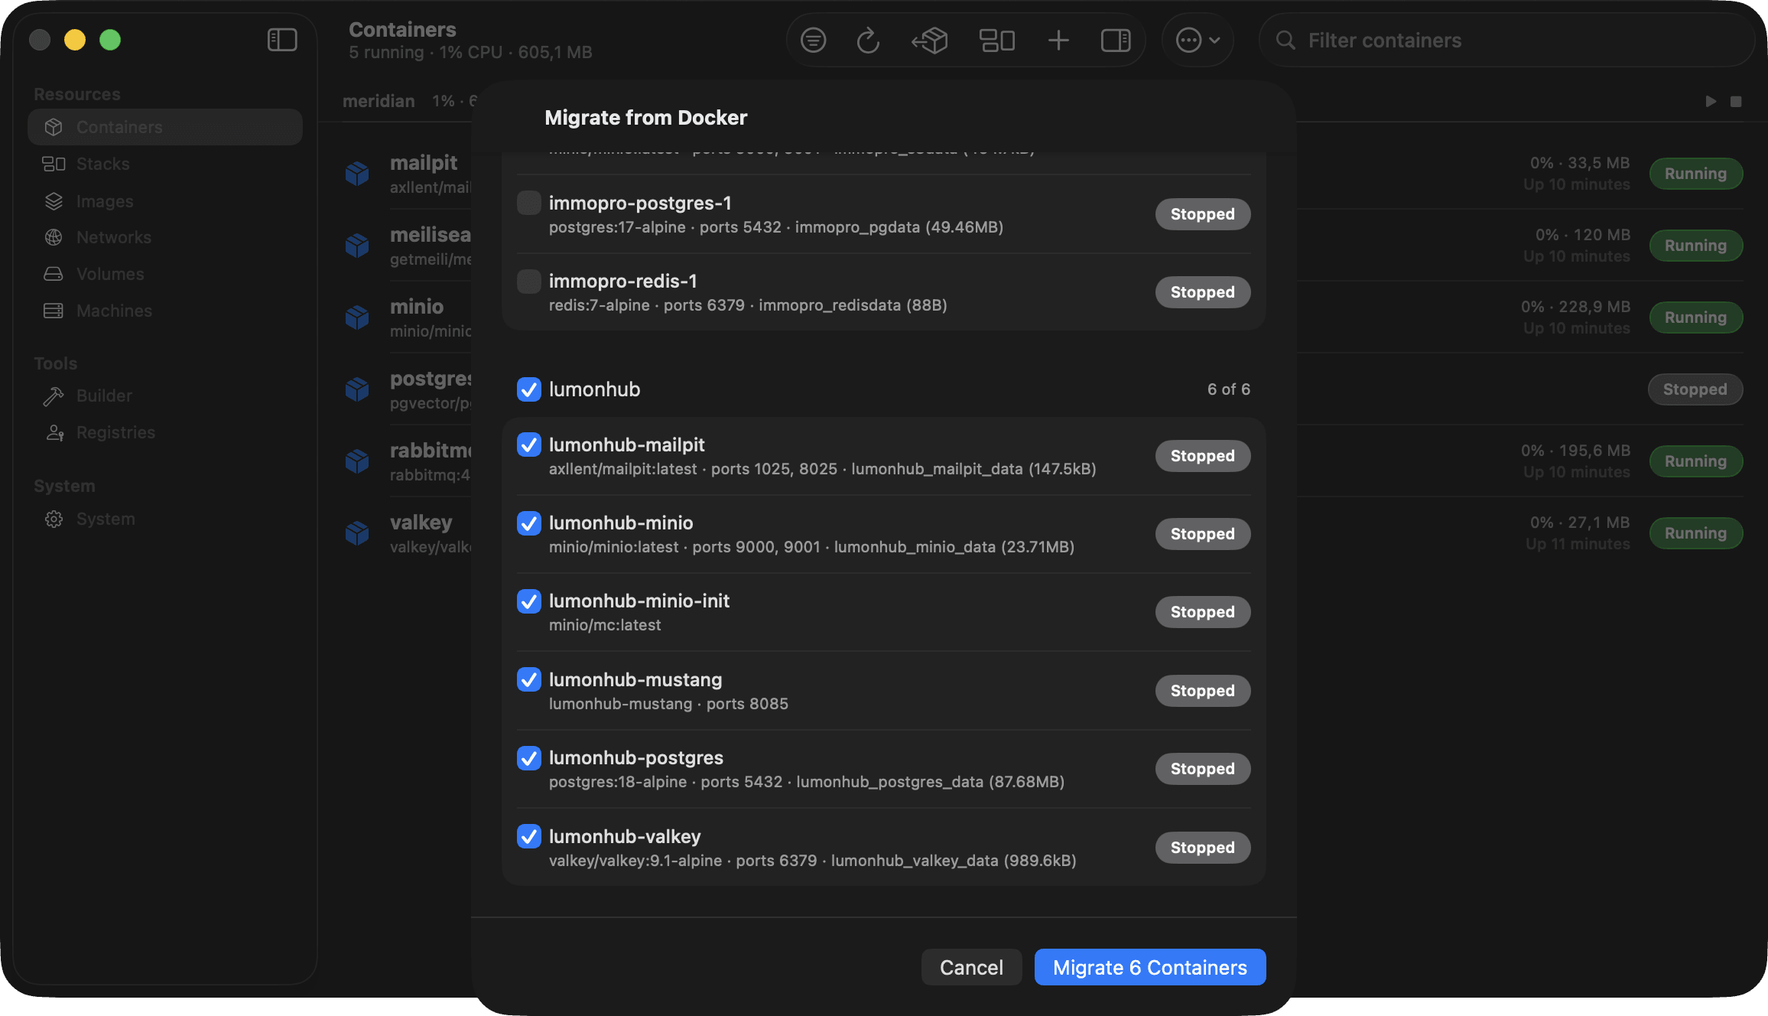The width and height of the screenshot is (1768, 1016).
Task: Click Stopped badge for lumonhub-valkey
Action: coord(1203,848)
